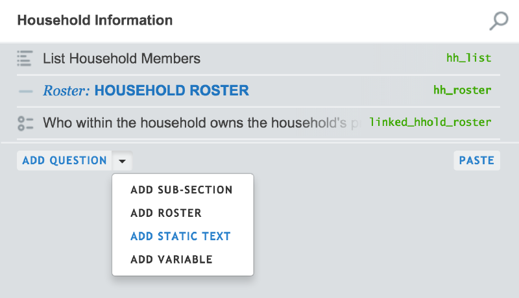Select the hh_roster variable name
Viewport: 519px width, 298px height.
(462, 90)
